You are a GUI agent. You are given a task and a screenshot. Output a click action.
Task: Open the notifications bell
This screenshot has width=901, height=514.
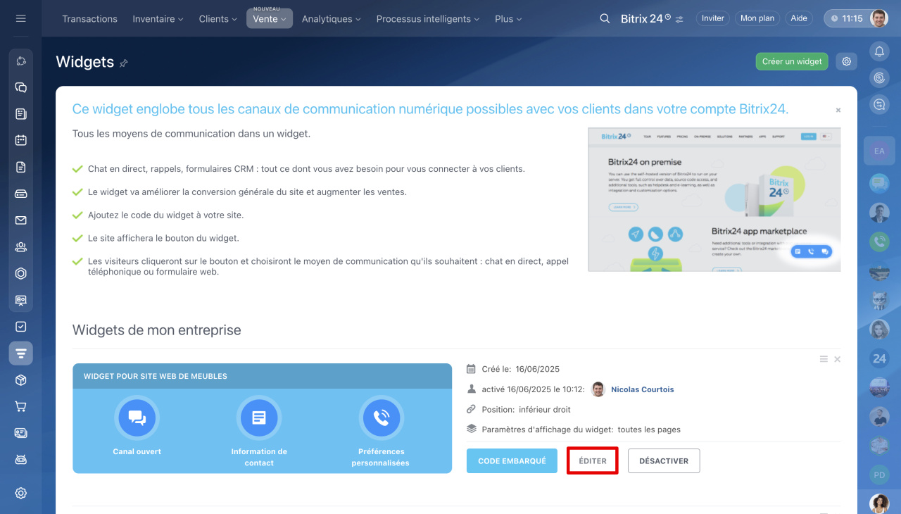(879, 51)
